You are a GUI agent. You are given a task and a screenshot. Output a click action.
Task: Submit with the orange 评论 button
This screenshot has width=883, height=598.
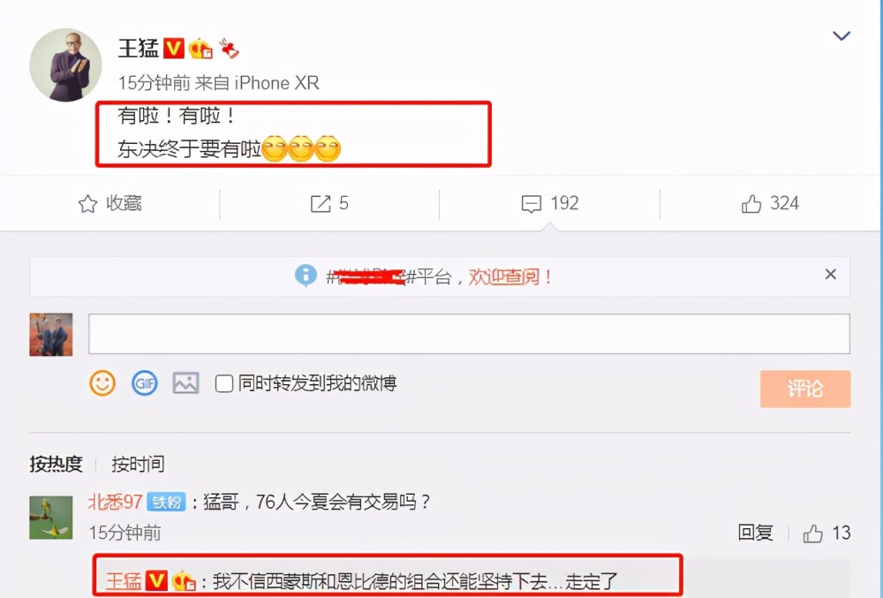804,389
